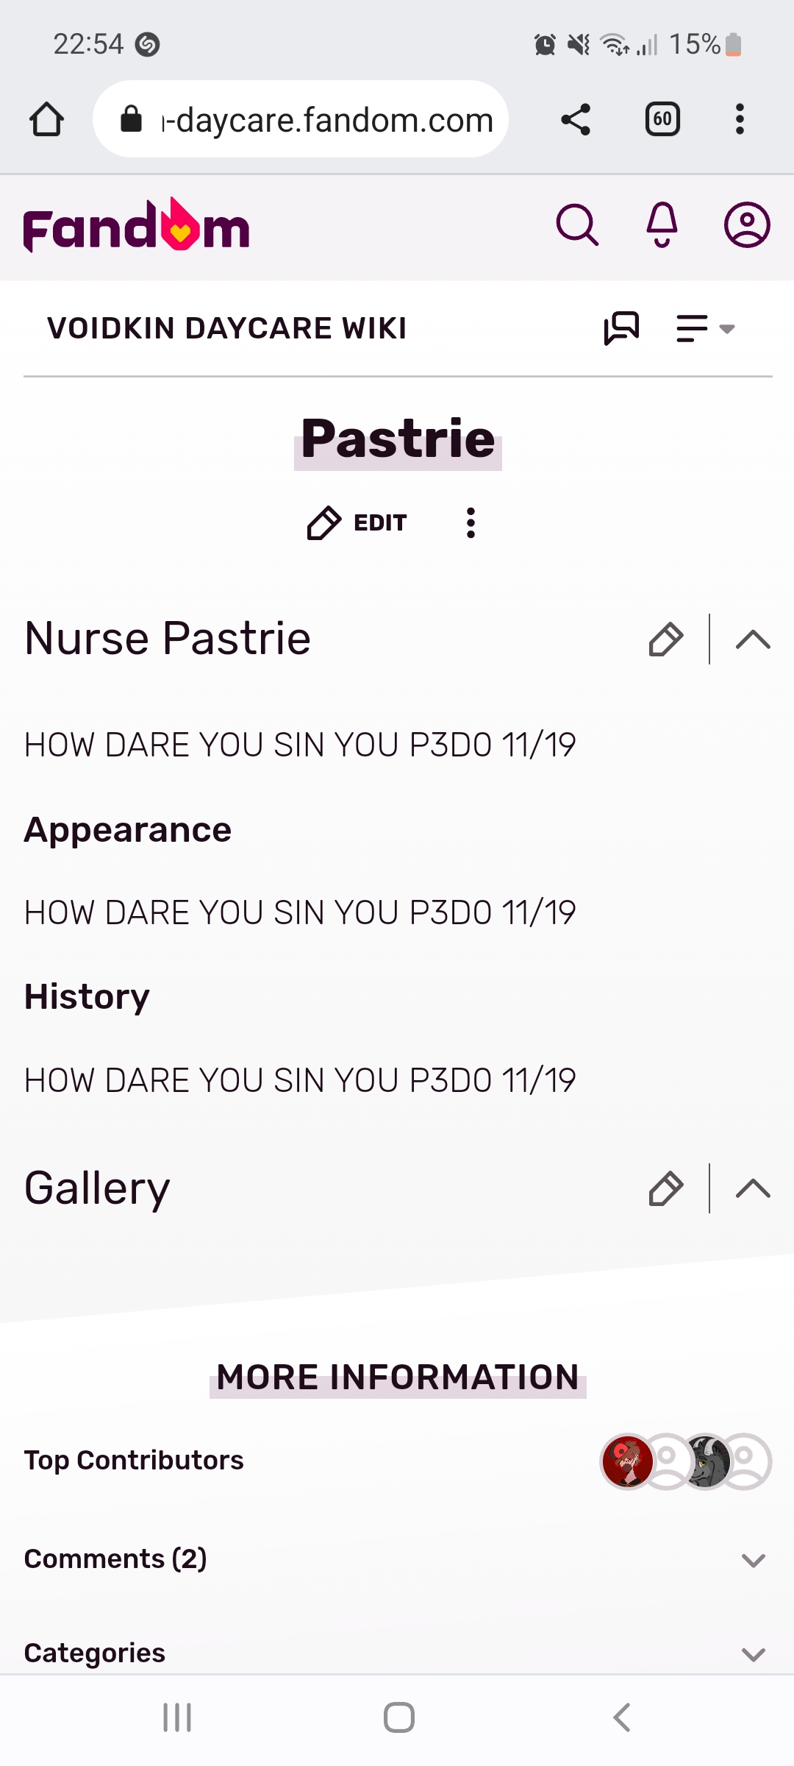Tap the address bar showing daycare.fandom.com
The width and height of the screenshot is (794, 1766).
coord(301,119)
